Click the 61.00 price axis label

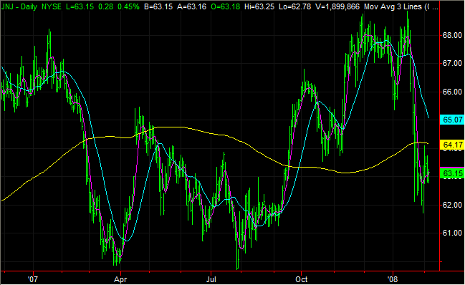click(452, 233)
